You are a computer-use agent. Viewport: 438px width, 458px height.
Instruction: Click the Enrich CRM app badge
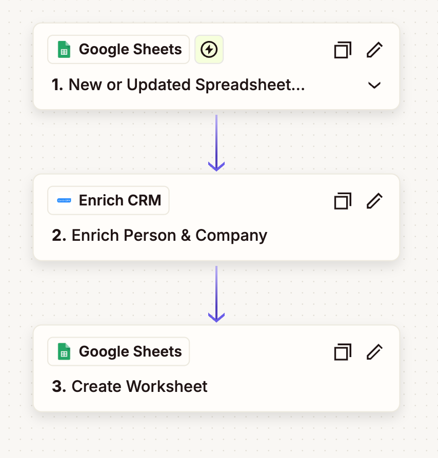click(108, 200)
